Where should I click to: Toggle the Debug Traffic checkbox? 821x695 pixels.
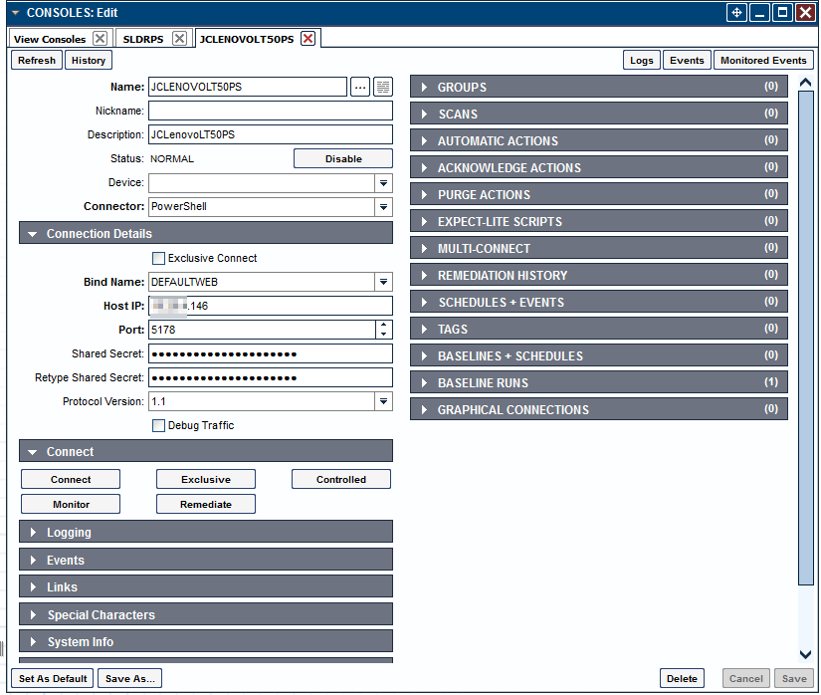[x=158, y=425]
